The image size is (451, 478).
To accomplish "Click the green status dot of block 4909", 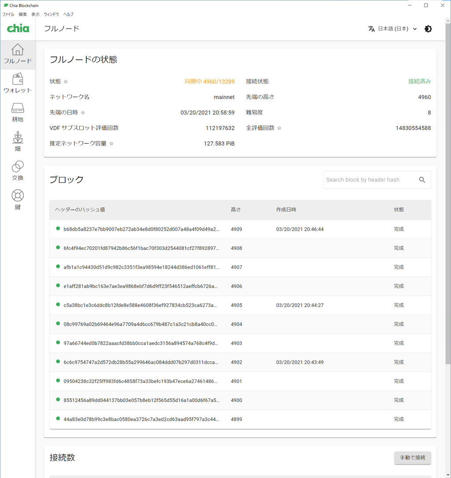I will click(58, 228).
